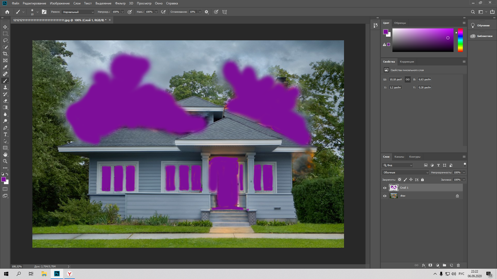497x279 pixels.
Task: Open blending mode Нормальный dropdown
Action: (x=78, y=12)
